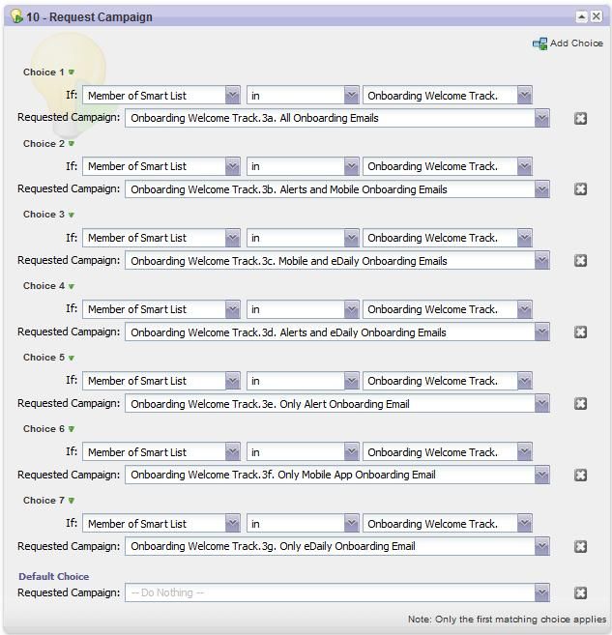The image size is (612, 635).
Task: Close the Request Campaign step
Action: pyautogui.click(x=597, y=16)
